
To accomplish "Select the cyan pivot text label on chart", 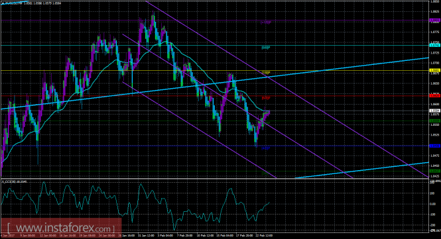I will tap(265, 48).
